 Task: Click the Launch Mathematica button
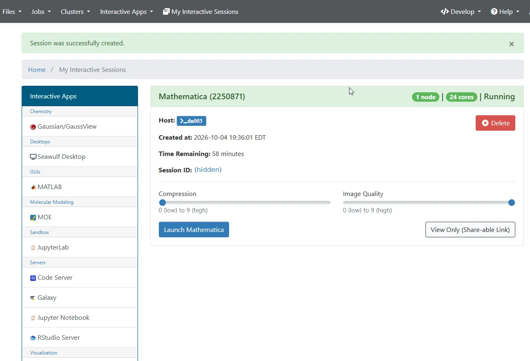[194, 230]
